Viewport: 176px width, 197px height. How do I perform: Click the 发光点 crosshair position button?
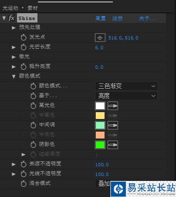pyautogui.click(x=100, y=38)
